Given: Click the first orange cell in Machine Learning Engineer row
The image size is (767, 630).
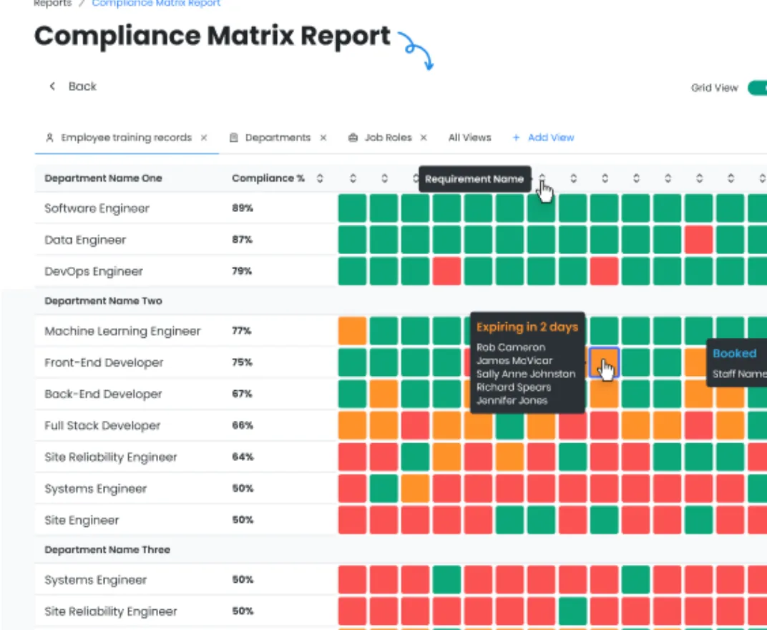Looking at the screenshot, I should point(352,331).
